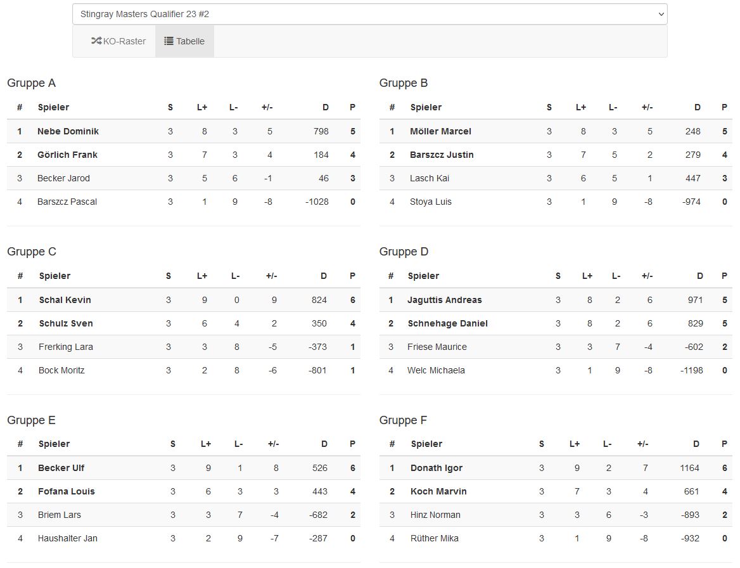Click player Nebe Dominik in Gruppe A
This screenshot has height=568, width=740.
tap(68, 131)
